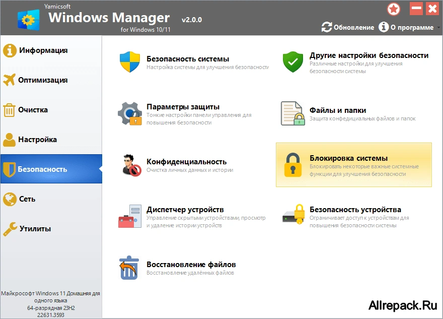Image resolution: width=443 pixels, height=319 pixels.
Task: Select the Безопасность tab
Action: (51, 169)
